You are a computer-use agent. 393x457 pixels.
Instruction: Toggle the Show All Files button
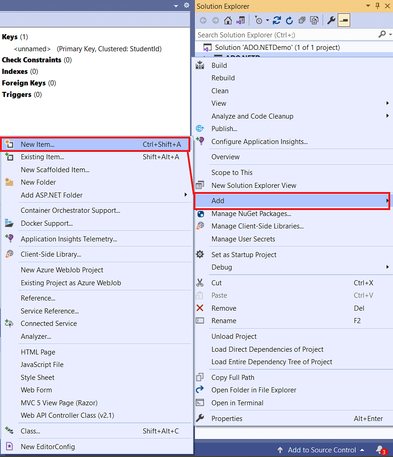314,20
